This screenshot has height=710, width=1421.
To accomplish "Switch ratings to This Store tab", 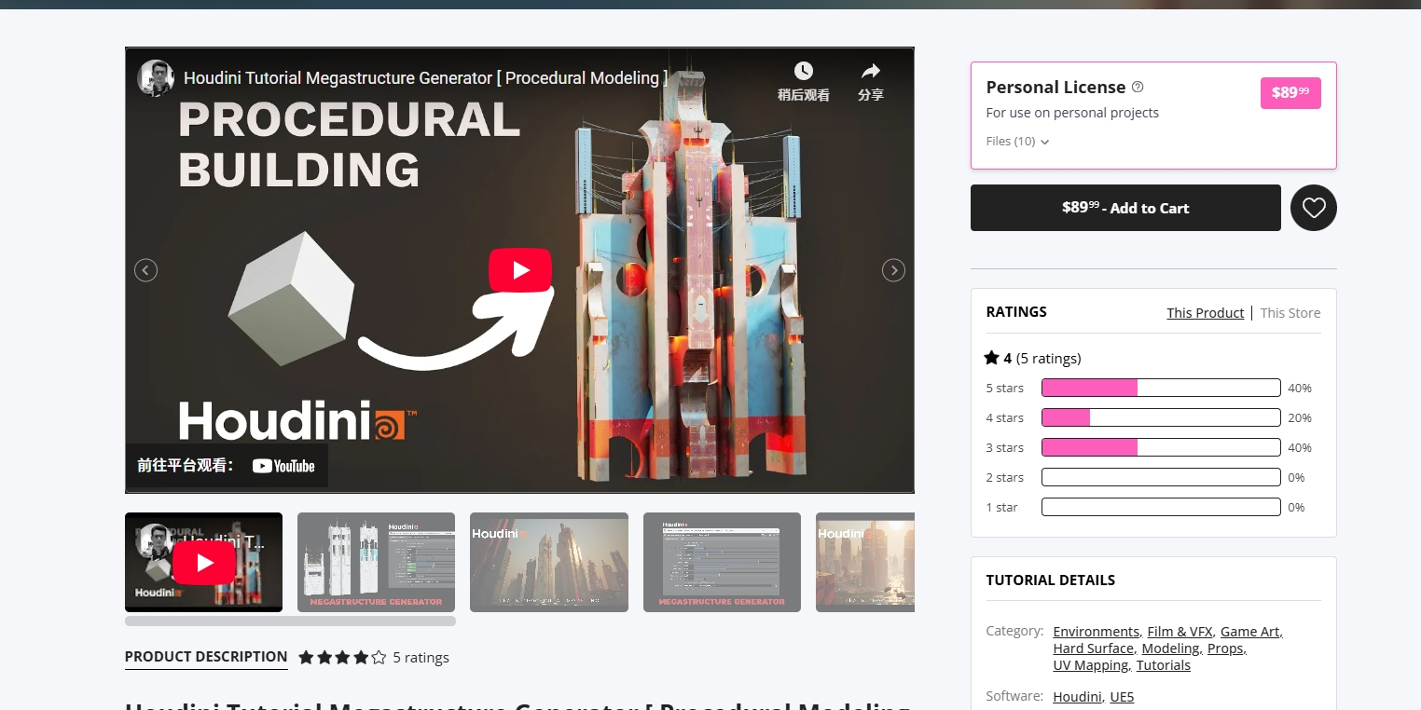I will (1290, 313).
